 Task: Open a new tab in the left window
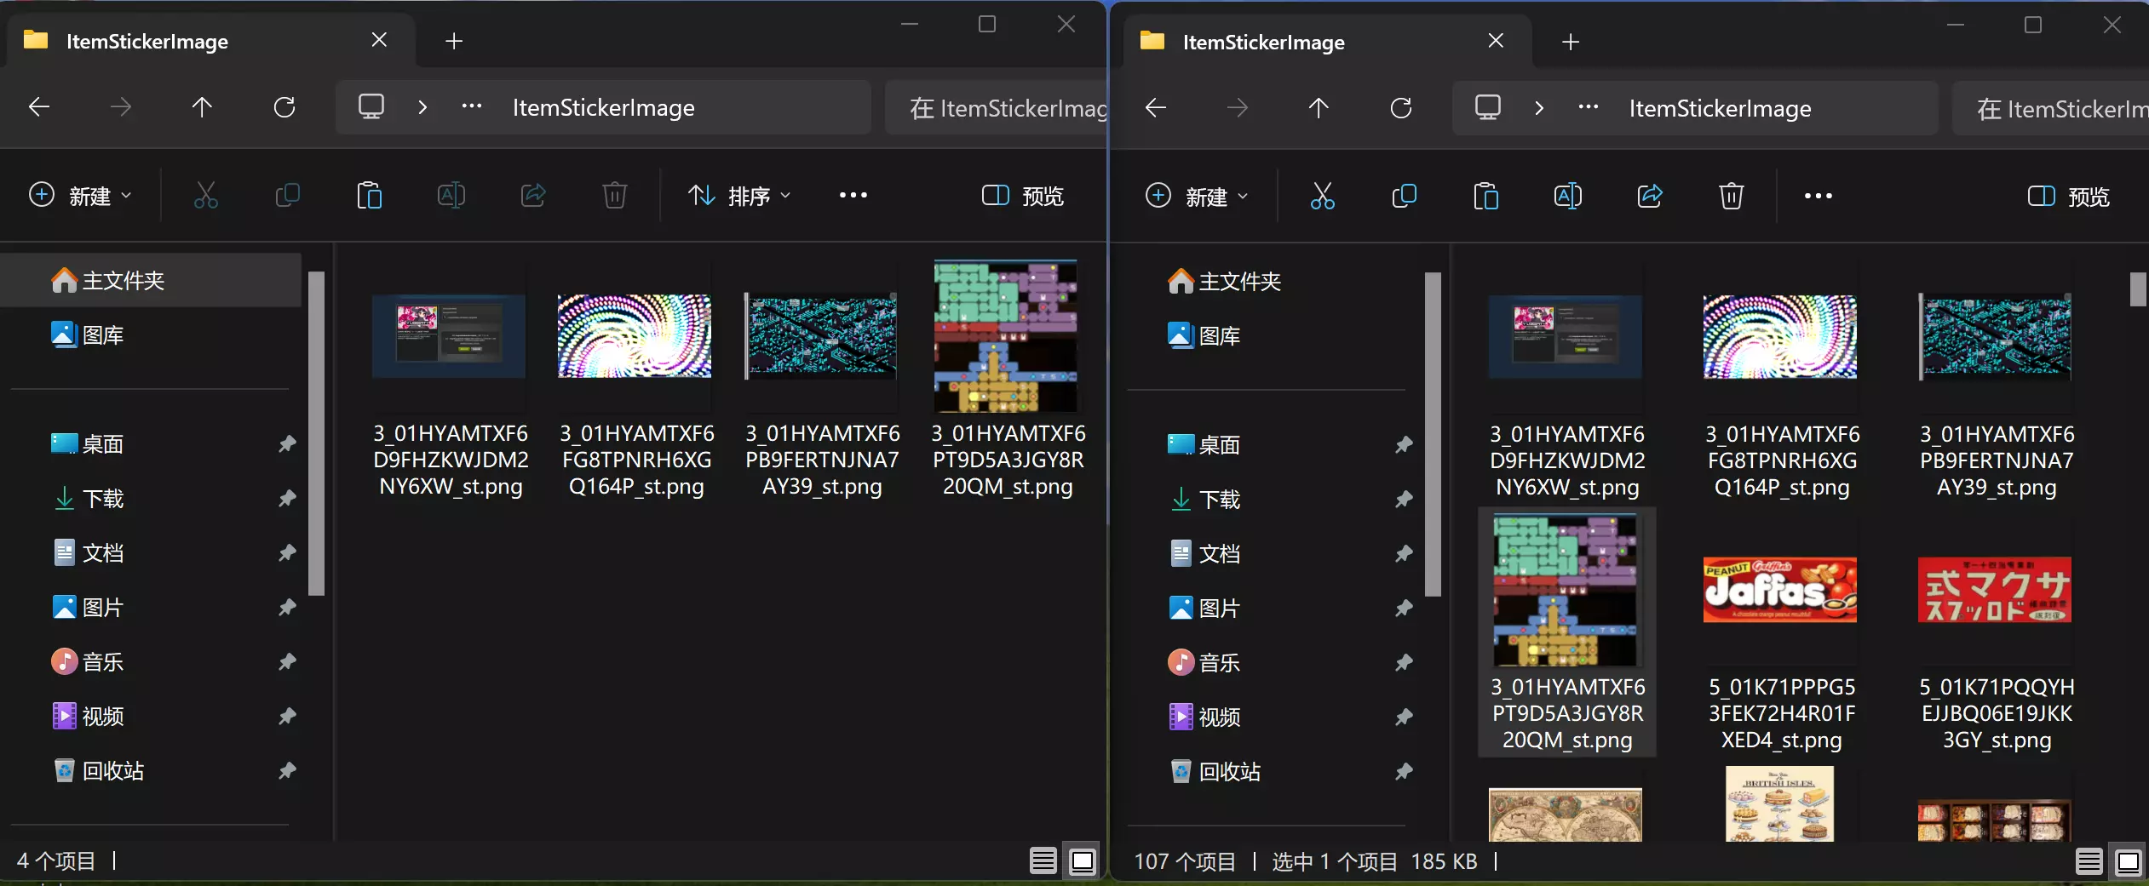[x=454, y=41]
